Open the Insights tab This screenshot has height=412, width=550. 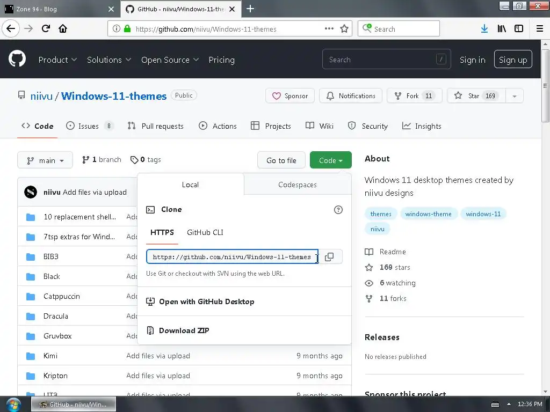(x=422, y=126)
